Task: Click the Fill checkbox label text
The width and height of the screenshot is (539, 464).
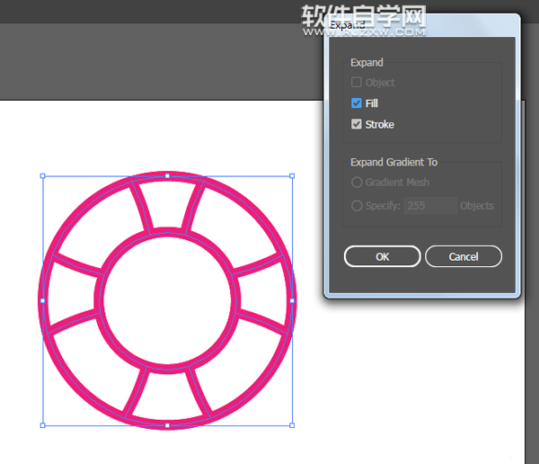Action: [x=372, y=103]
